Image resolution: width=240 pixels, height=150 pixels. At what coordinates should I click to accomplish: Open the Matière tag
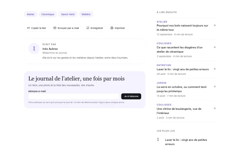pos(86,14)
